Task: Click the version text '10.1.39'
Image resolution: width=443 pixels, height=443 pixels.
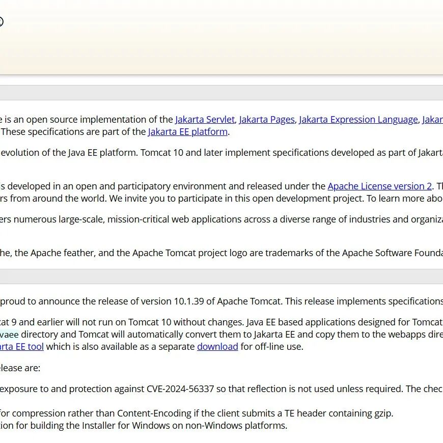Action: (x=189, y=301)
